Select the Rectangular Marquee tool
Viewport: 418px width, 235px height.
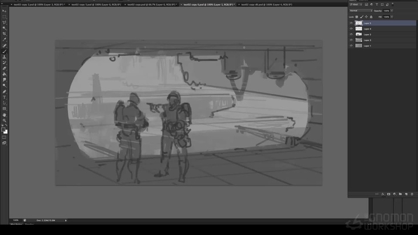(x=4, y=17)
